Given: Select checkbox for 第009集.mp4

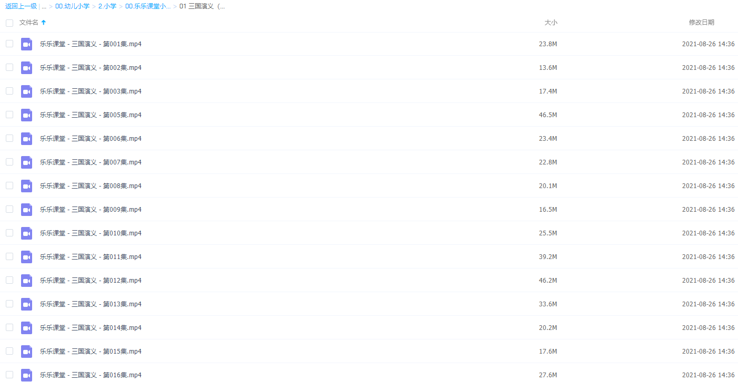Looking at the screenshot, I should [9, 209].
